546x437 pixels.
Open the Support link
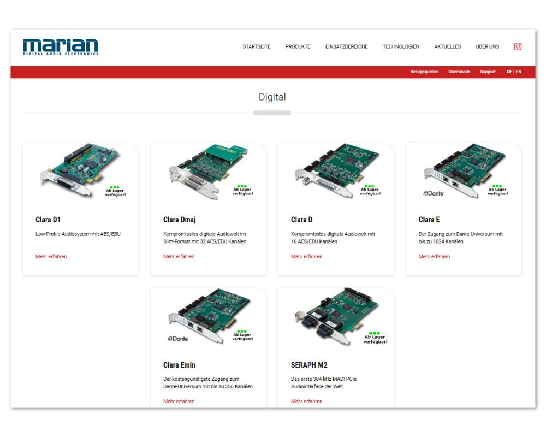coord(488,72)
